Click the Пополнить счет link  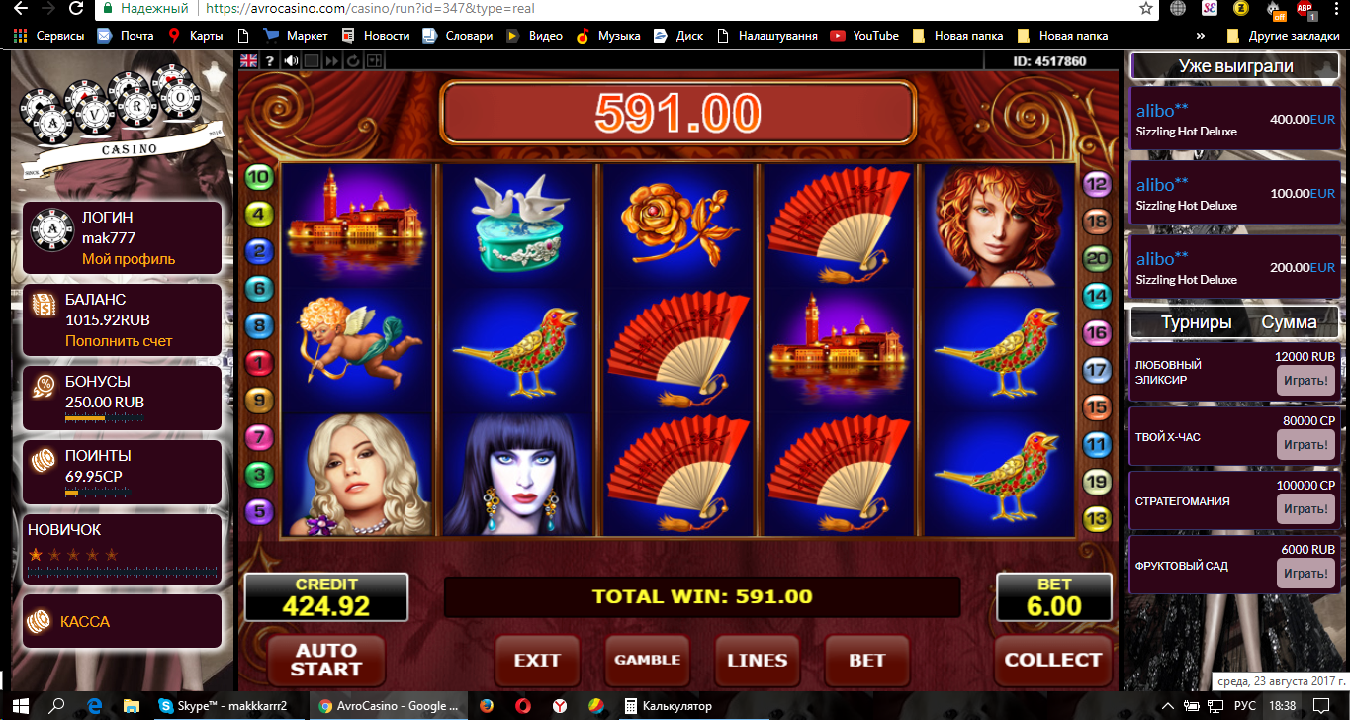(x=119, y=341)
